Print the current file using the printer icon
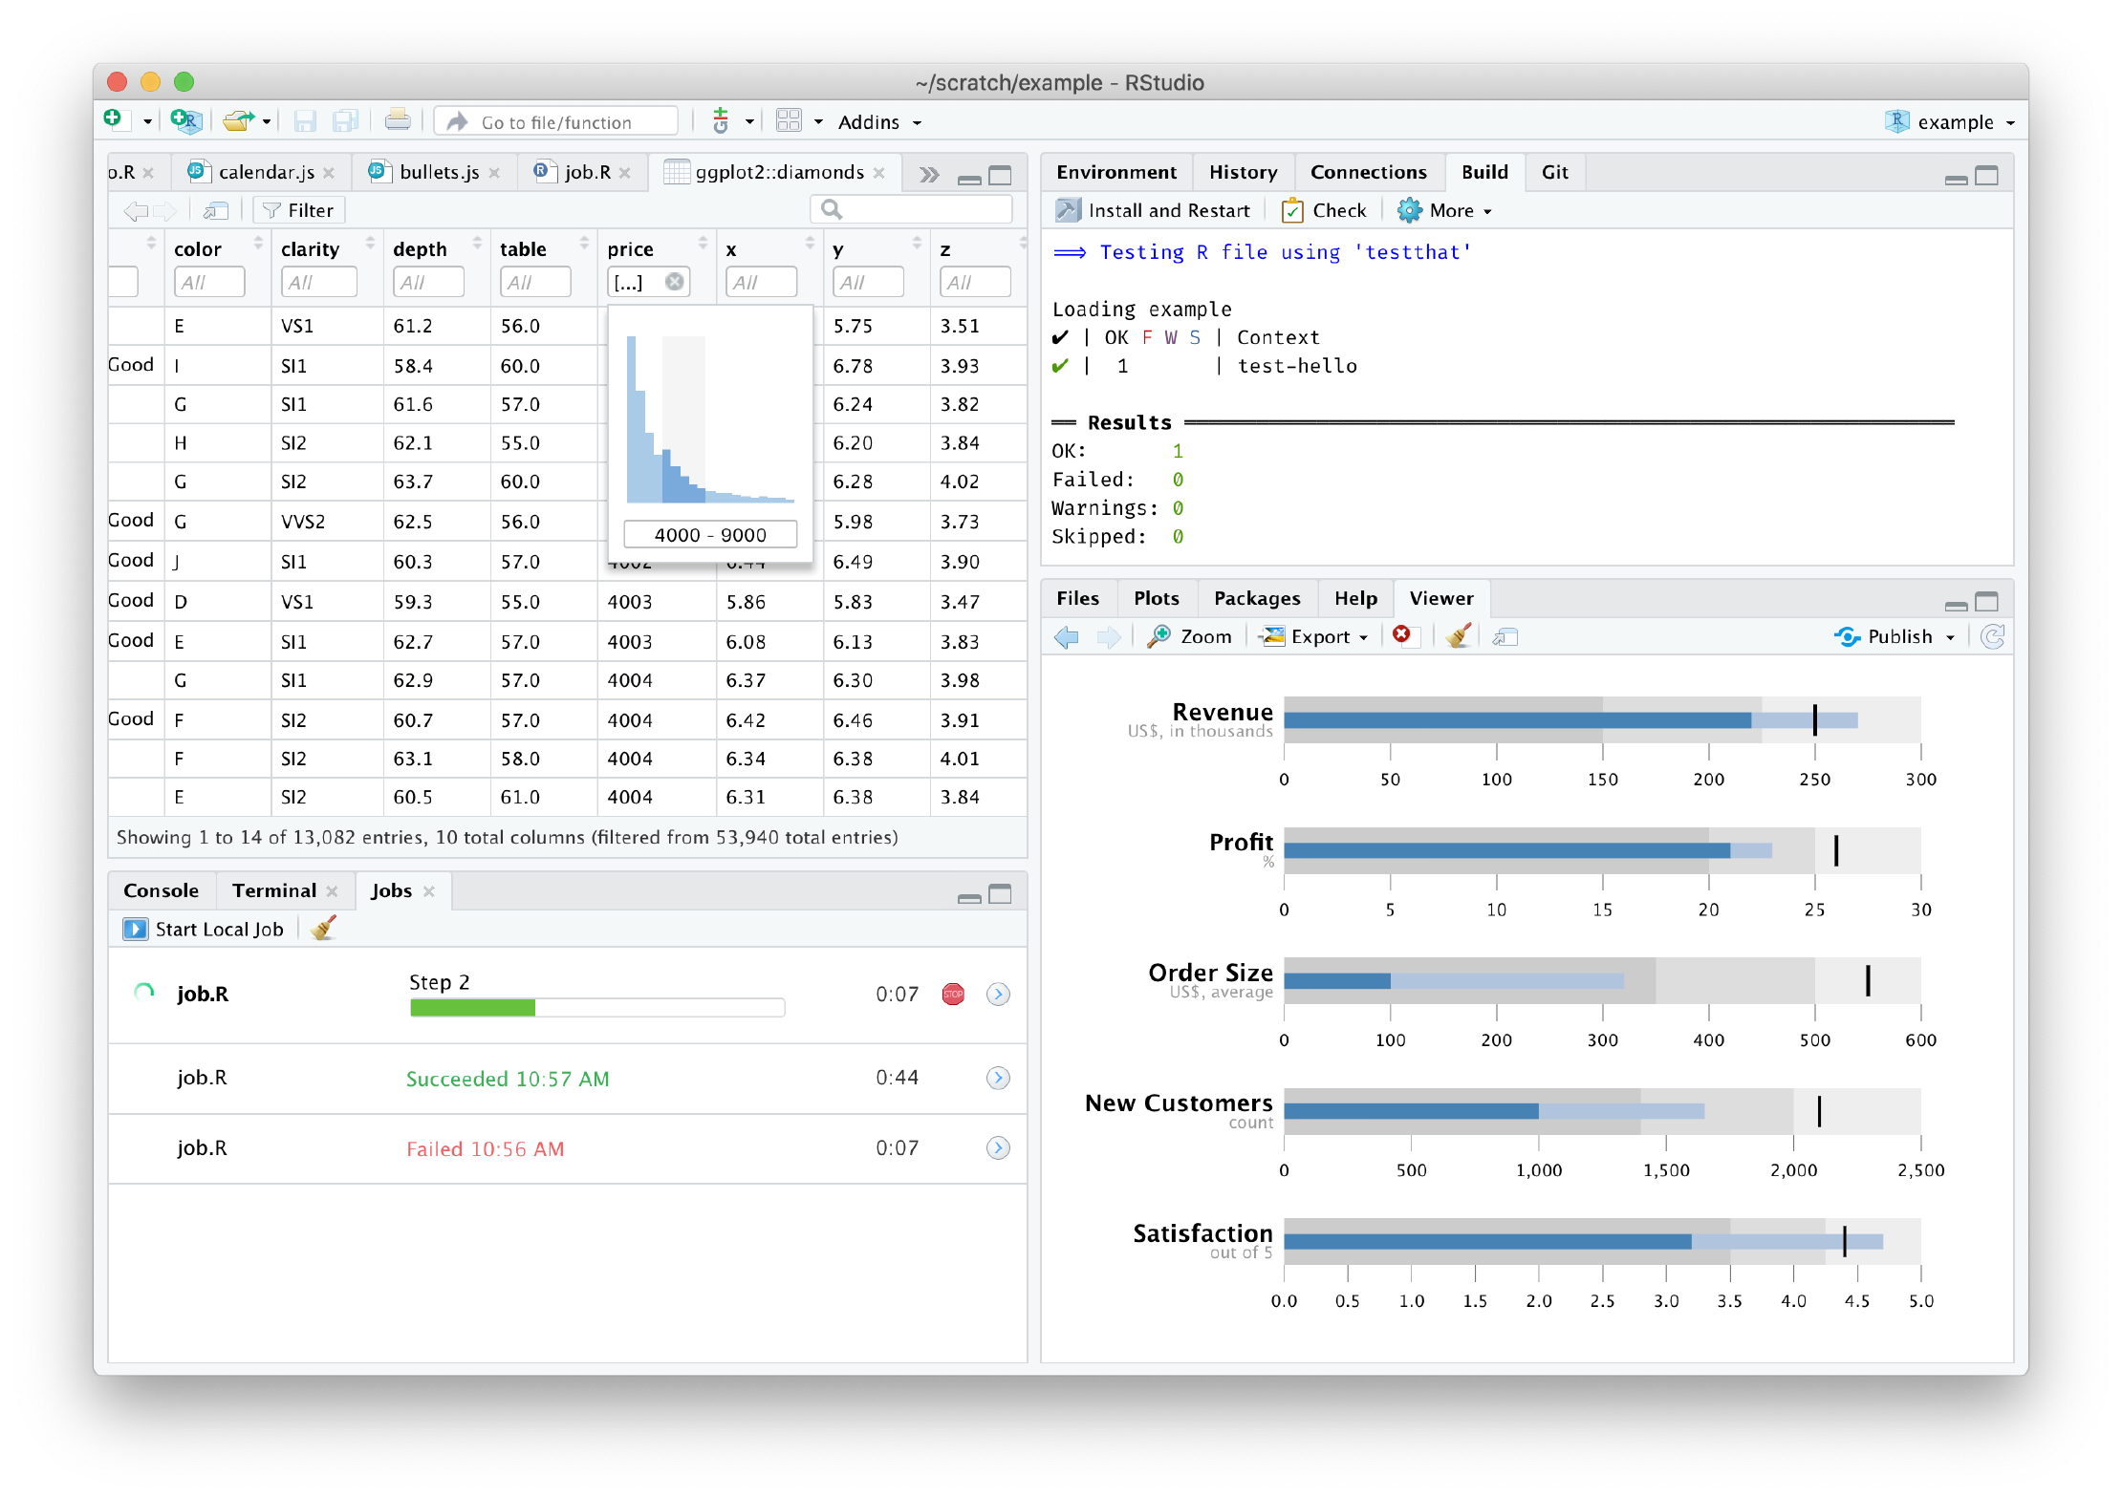This screenshot has height=1499, width=2122. coord(398,120)
